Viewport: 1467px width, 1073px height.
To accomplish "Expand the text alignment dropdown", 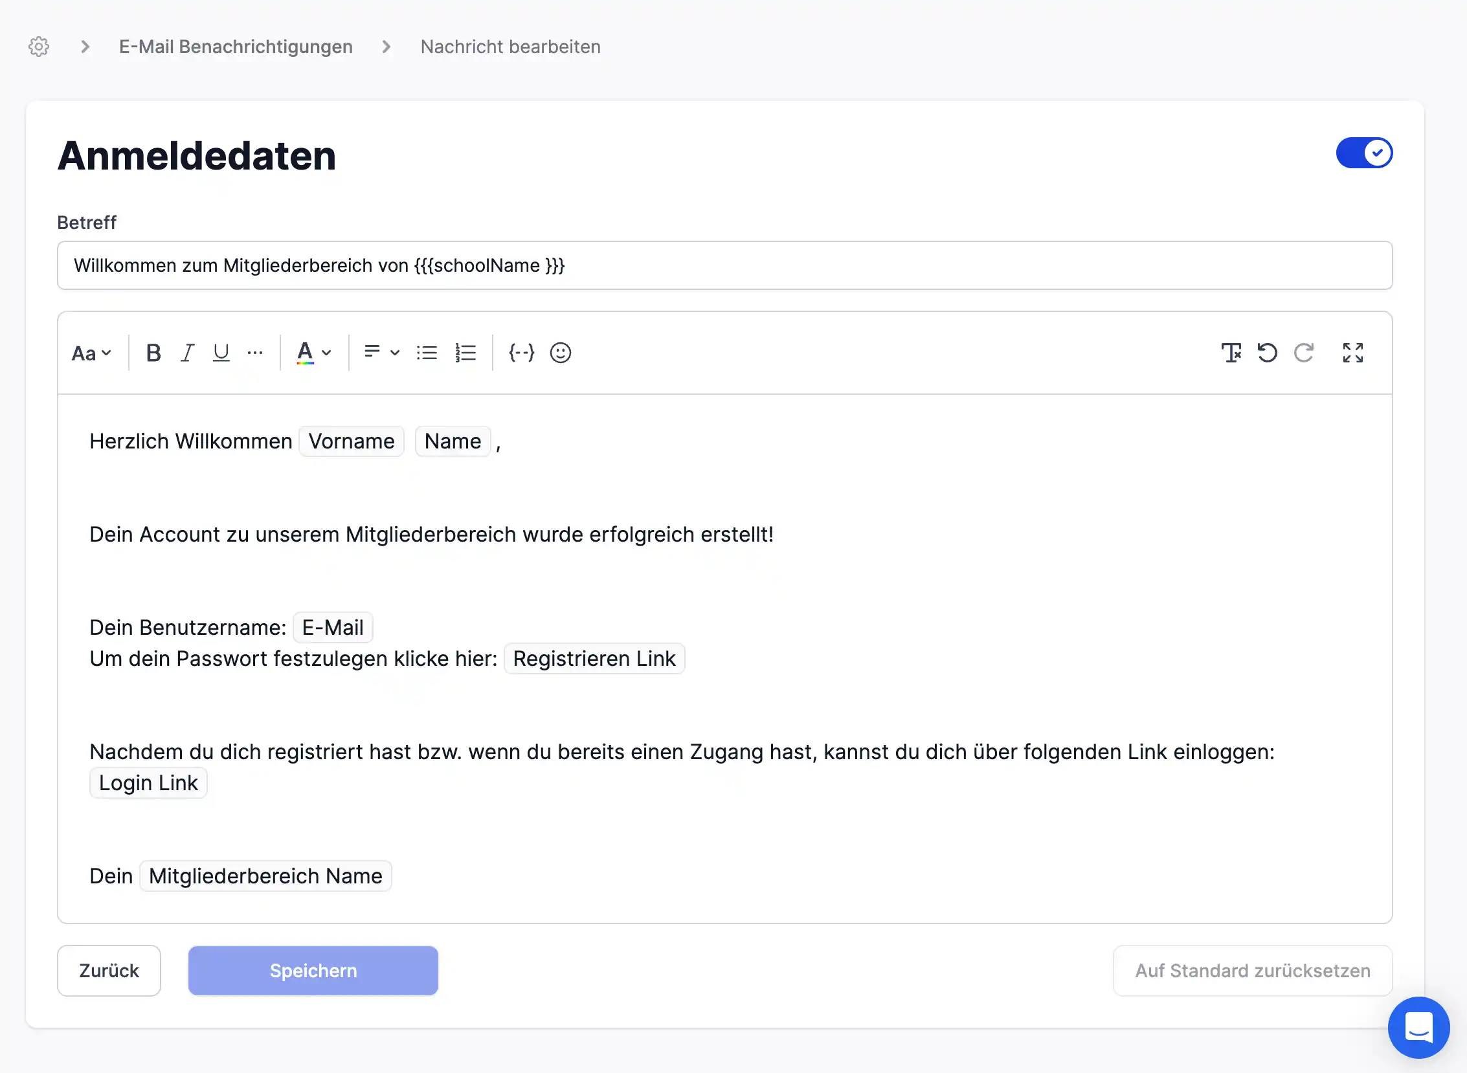I will coord(381,353).
